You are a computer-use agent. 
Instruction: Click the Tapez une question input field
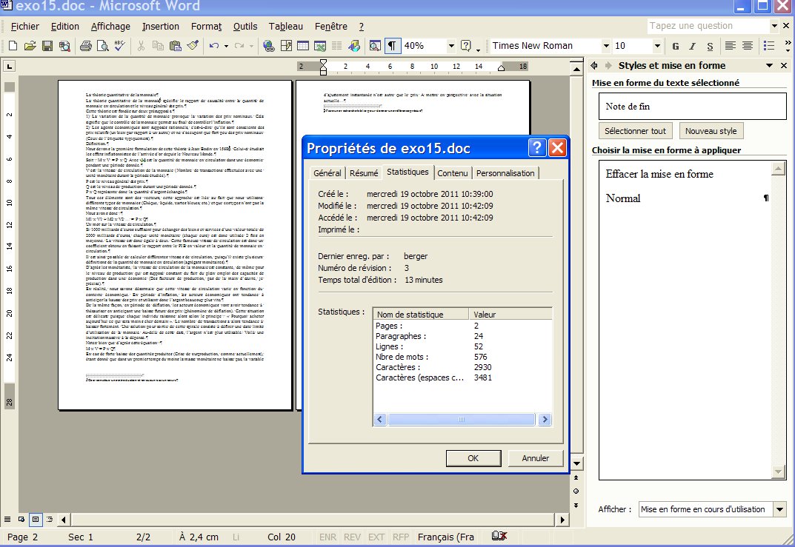[x=708, y=26]
